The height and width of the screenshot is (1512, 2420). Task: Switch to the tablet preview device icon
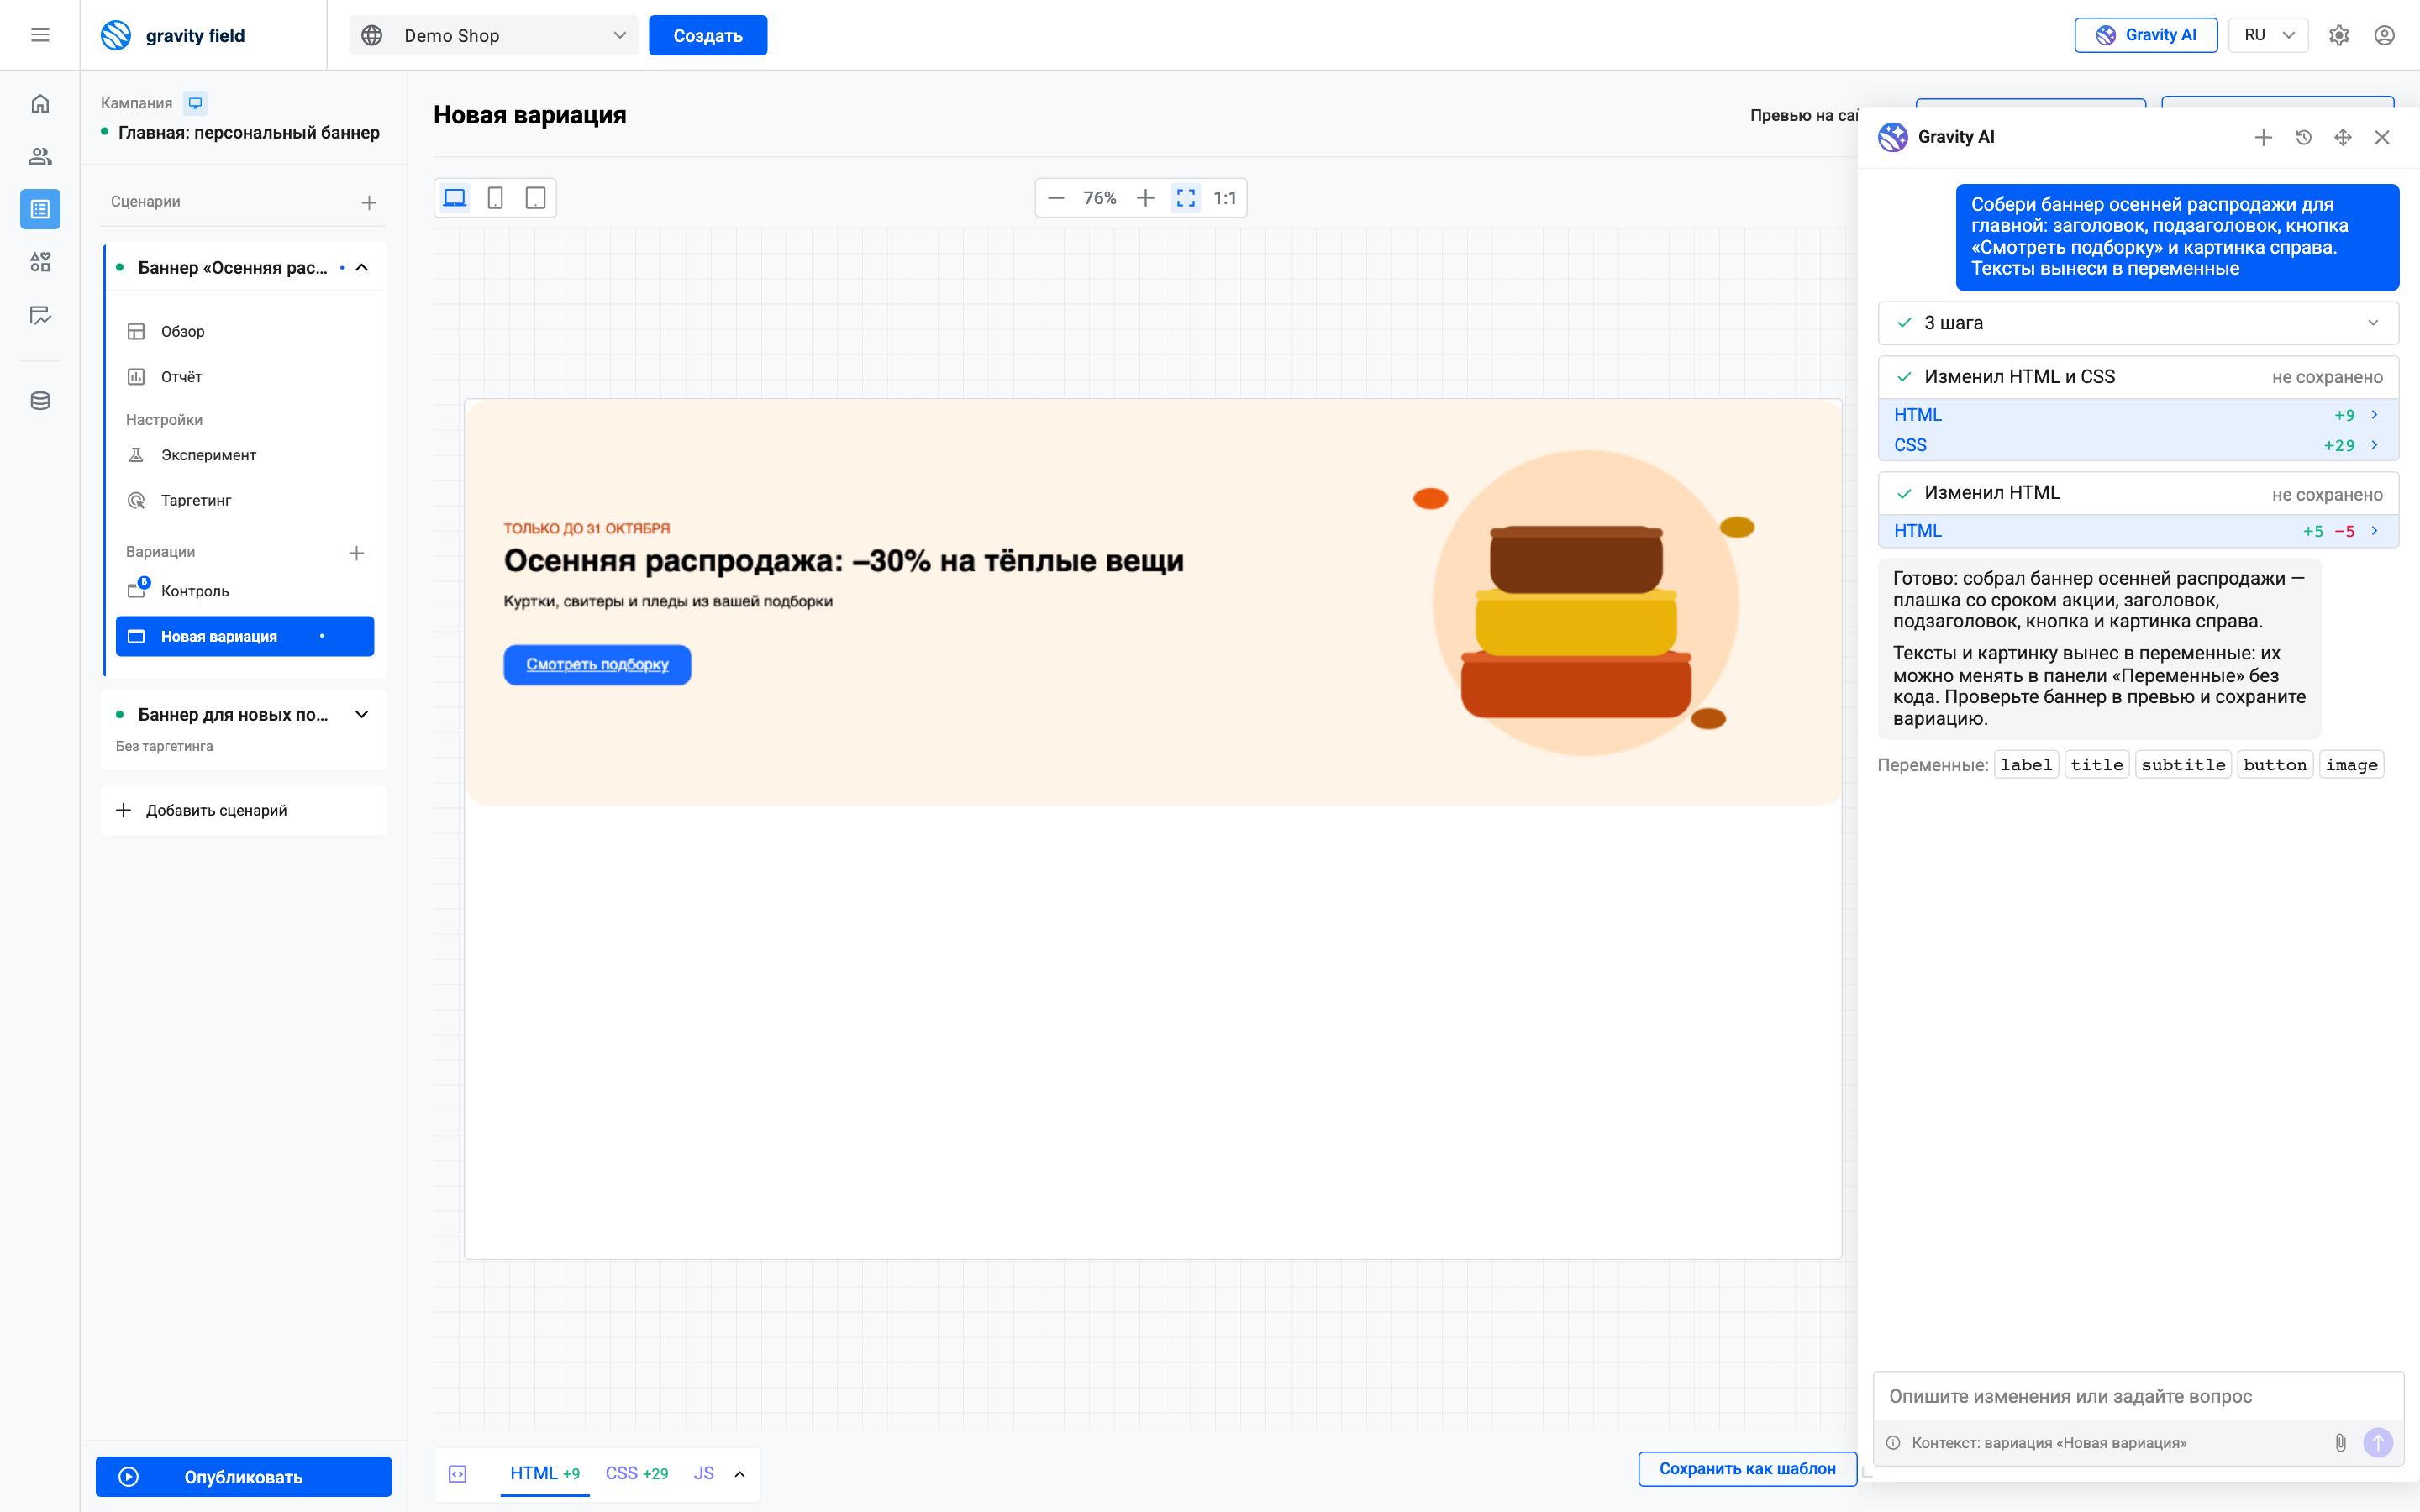pyautogui.click(x=536, y=198)
